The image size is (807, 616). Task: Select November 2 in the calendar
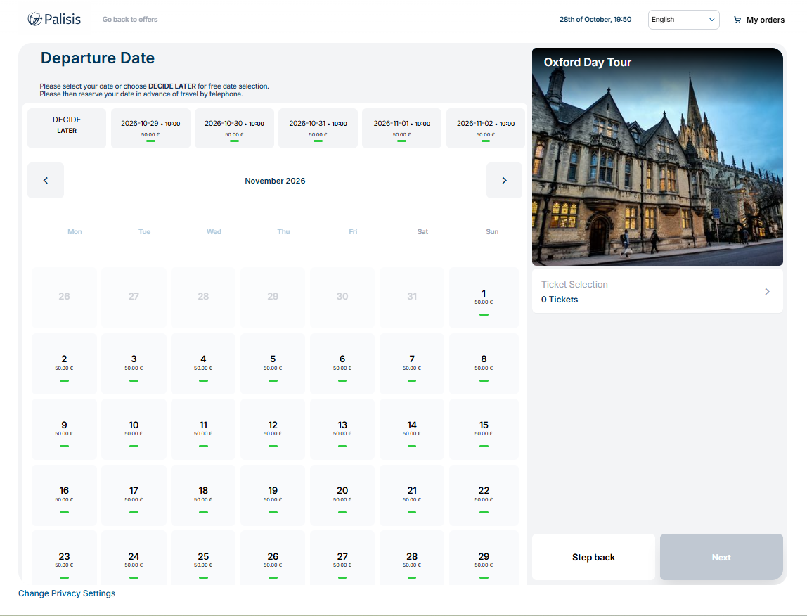tap(65, 364)
